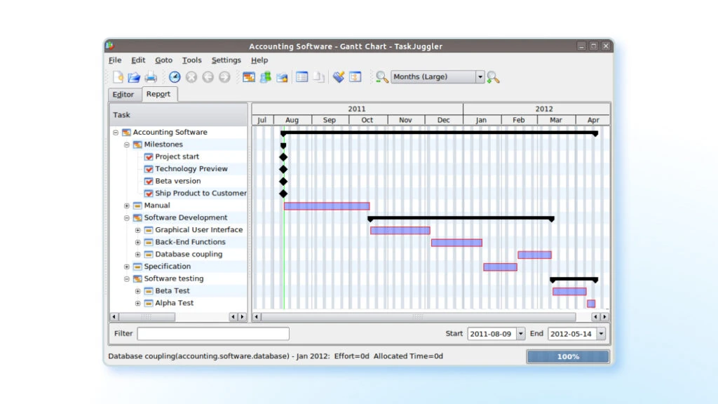Click the 100% progress bar
Image resolution: width=718 pixels, height=404 pixels.
point(568,356)
